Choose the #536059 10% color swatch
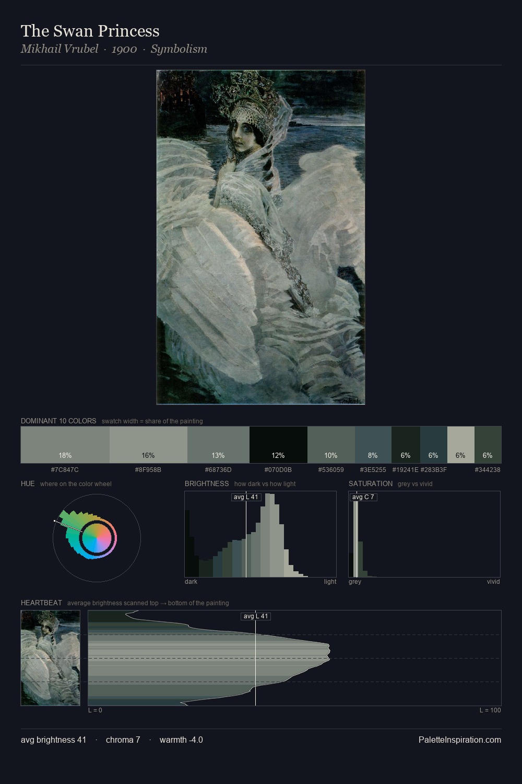 [x=331, y=445]
